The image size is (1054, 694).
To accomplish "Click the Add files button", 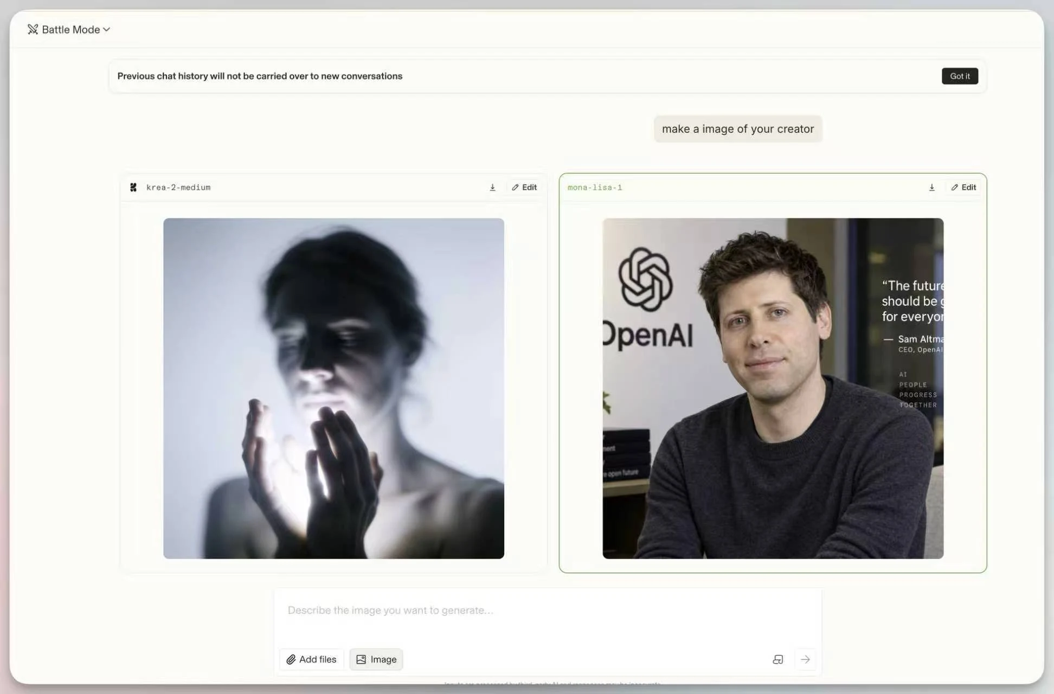I will [x=311, y=659].
